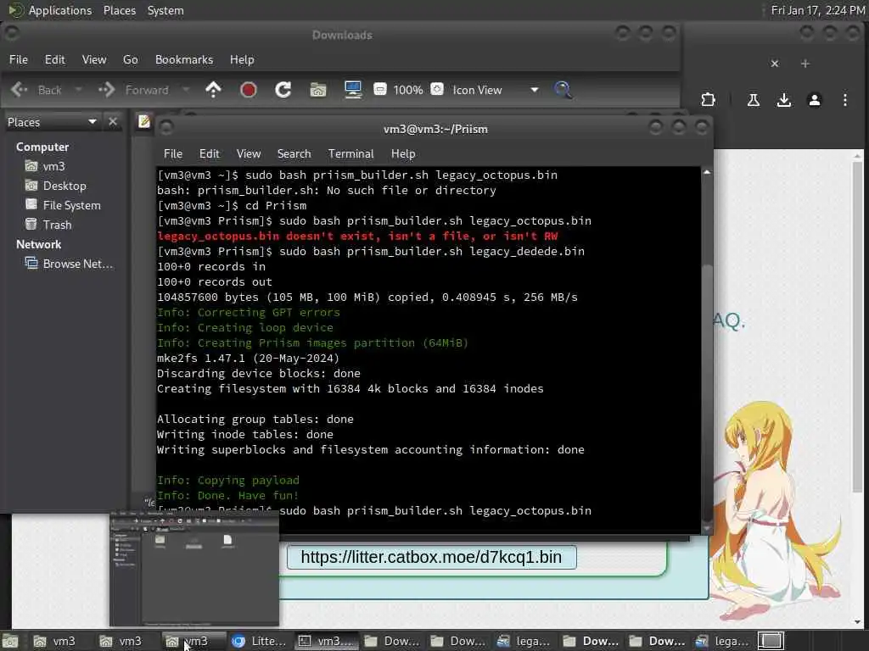The height and width of the screenshot is (651, 869).
Task: Toggle the location text entry icon
Action: pyautogui.click(x=144, y=121)
